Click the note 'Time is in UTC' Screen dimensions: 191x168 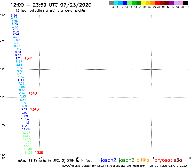(x=47, y=161)
